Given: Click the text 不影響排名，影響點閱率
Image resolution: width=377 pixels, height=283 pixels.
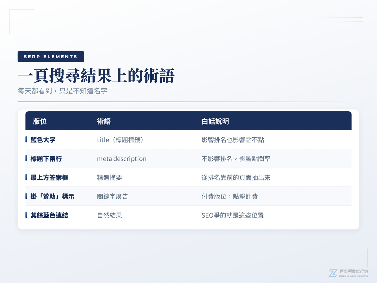Looking at the screenshot, I should point(236,159).
